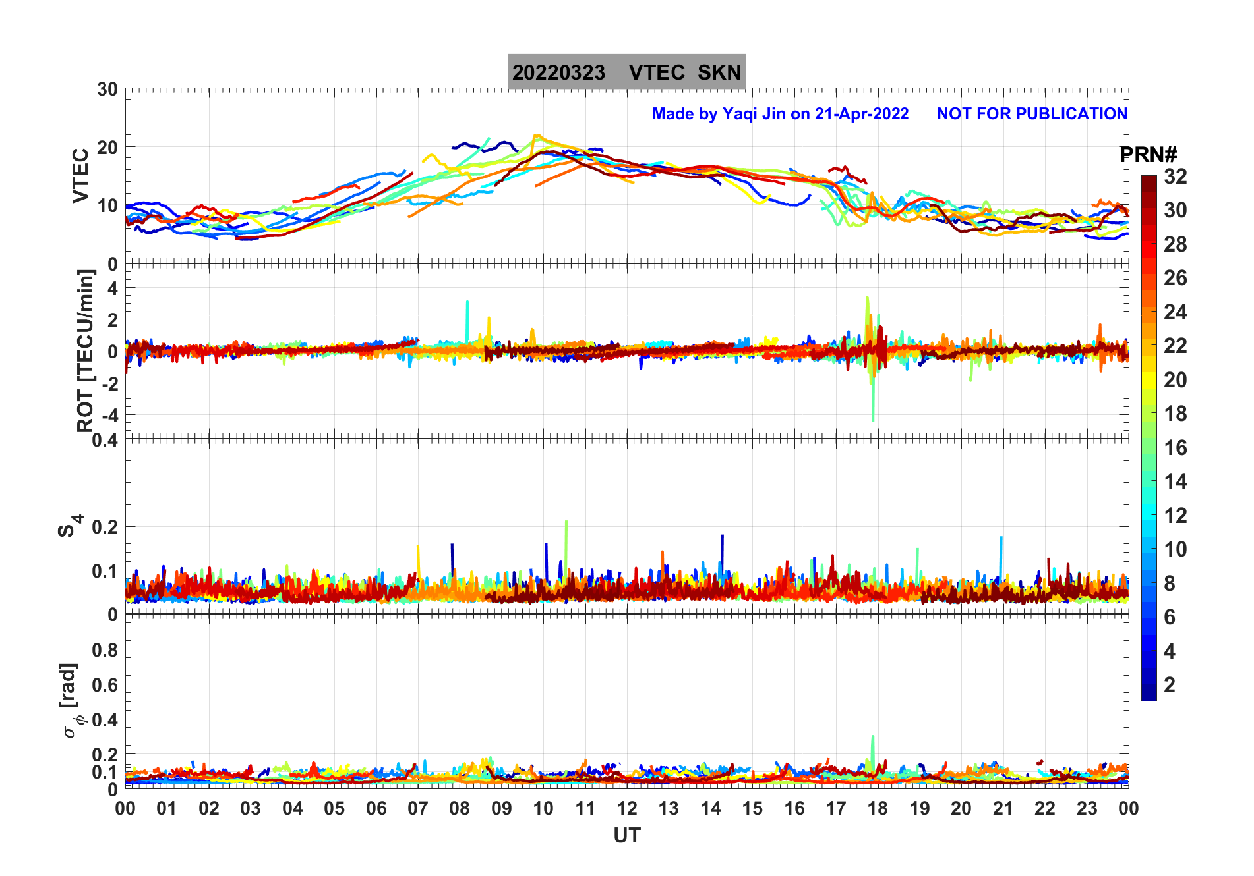
Task: Click the VTEC y-axis label
Action: (x=80, y=175)
